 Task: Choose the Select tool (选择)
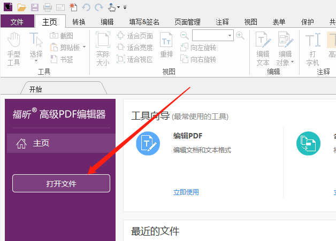[36, 46]
